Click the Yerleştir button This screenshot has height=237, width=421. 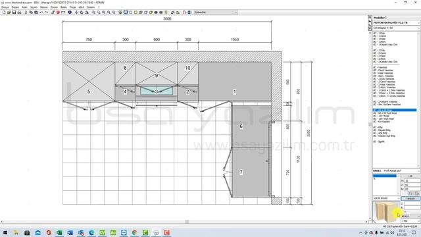pyautogui.click(x=410, y=199)
